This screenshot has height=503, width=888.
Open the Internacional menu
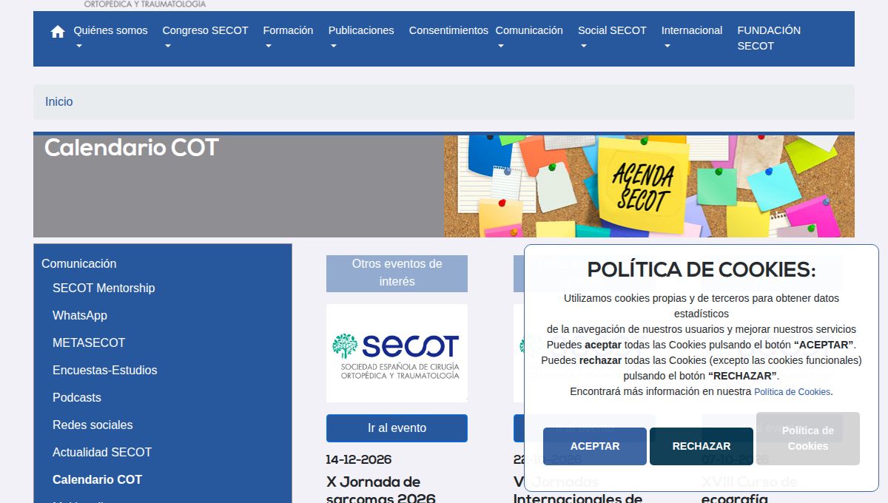point(692,30)
